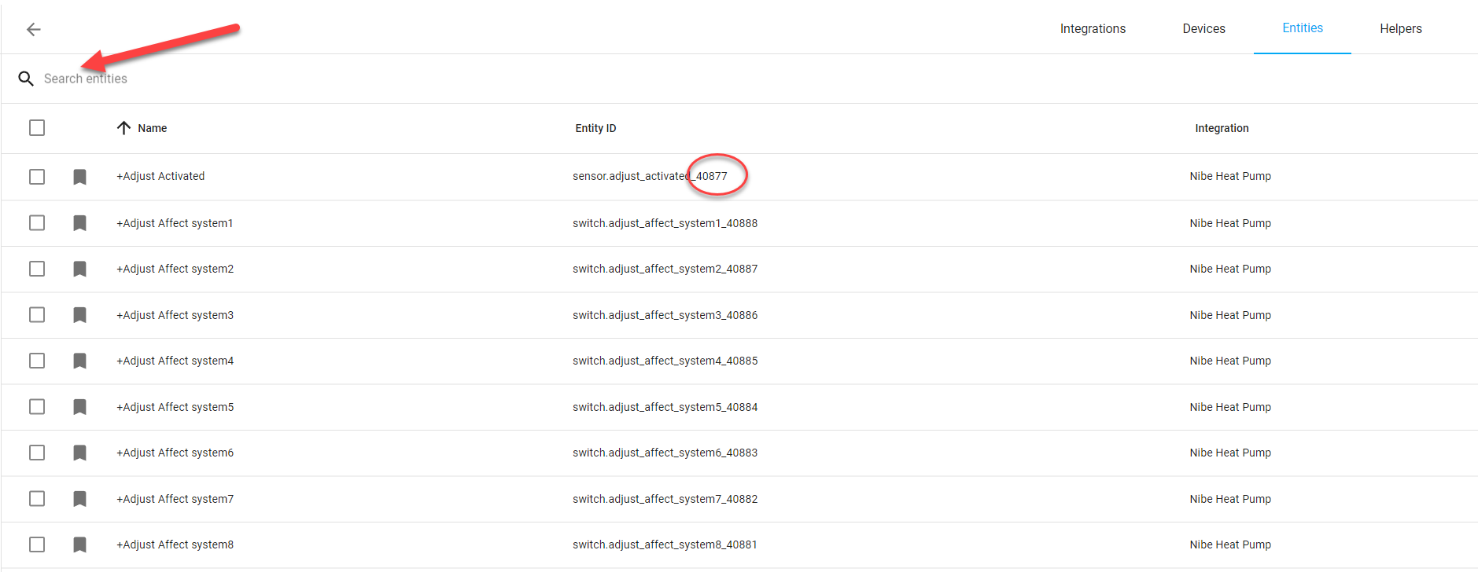1478x572 pixels.
Task: Switch to the Integrations tab
Action: (1093, 29)
